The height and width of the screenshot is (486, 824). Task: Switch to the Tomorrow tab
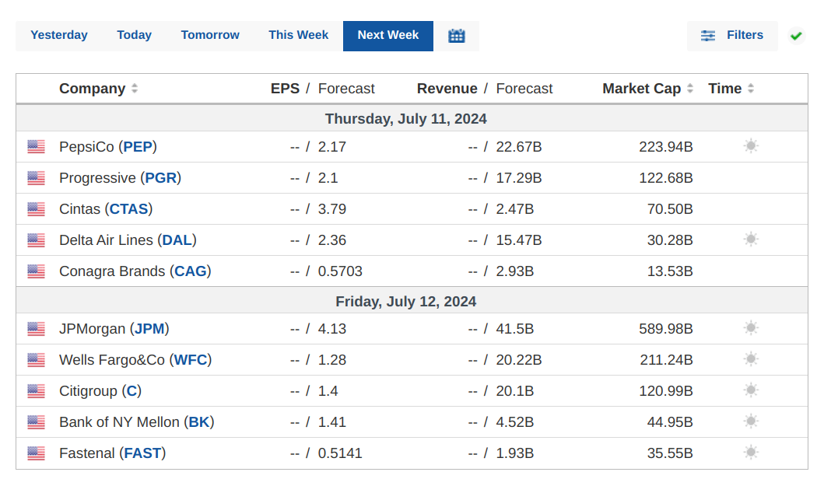pyautogui.click(x=209, y=35)
